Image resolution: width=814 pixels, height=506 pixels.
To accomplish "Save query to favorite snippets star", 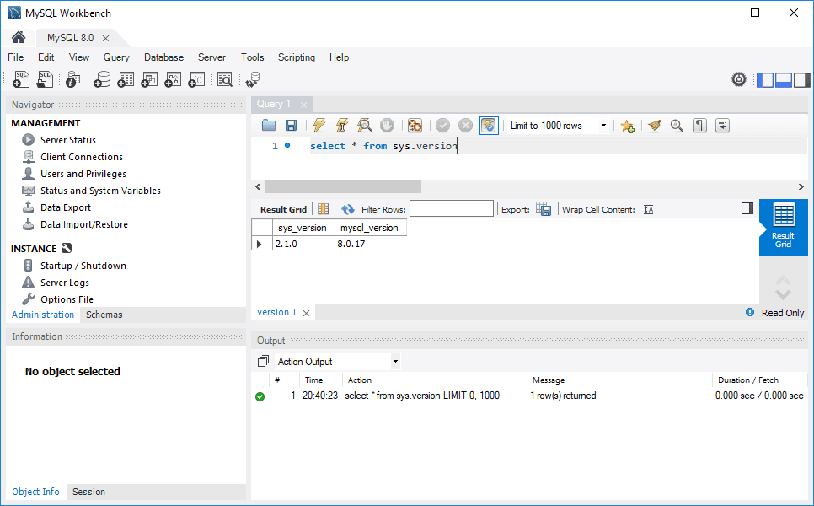I will (627, 126).
